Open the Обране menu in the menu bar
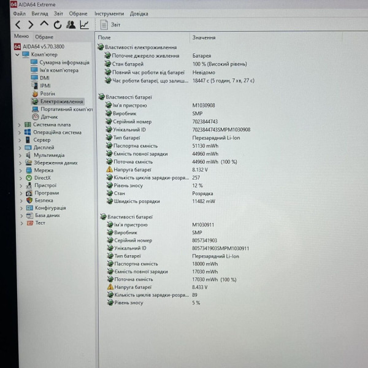The height and width of the screenshot is (368, 368). (x=78, y=13)
